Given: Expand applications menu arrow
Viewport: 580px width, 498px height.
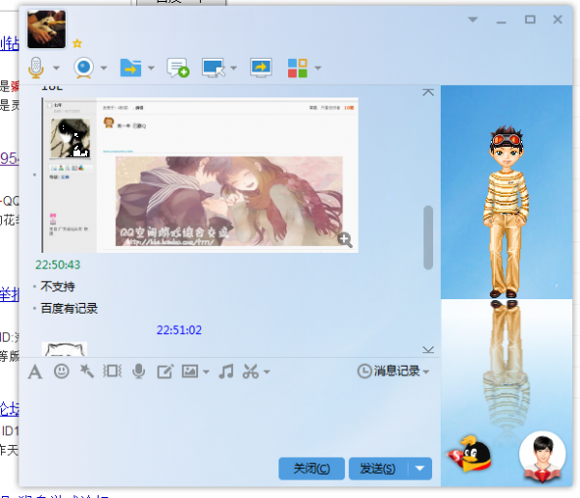Looking at the screenshot, I should (318, 68).
